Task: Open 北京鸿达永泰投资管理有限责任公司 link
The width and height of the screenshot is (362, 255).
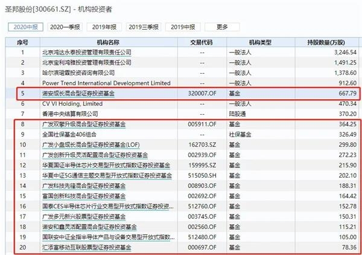Action: tap(86, 53)
